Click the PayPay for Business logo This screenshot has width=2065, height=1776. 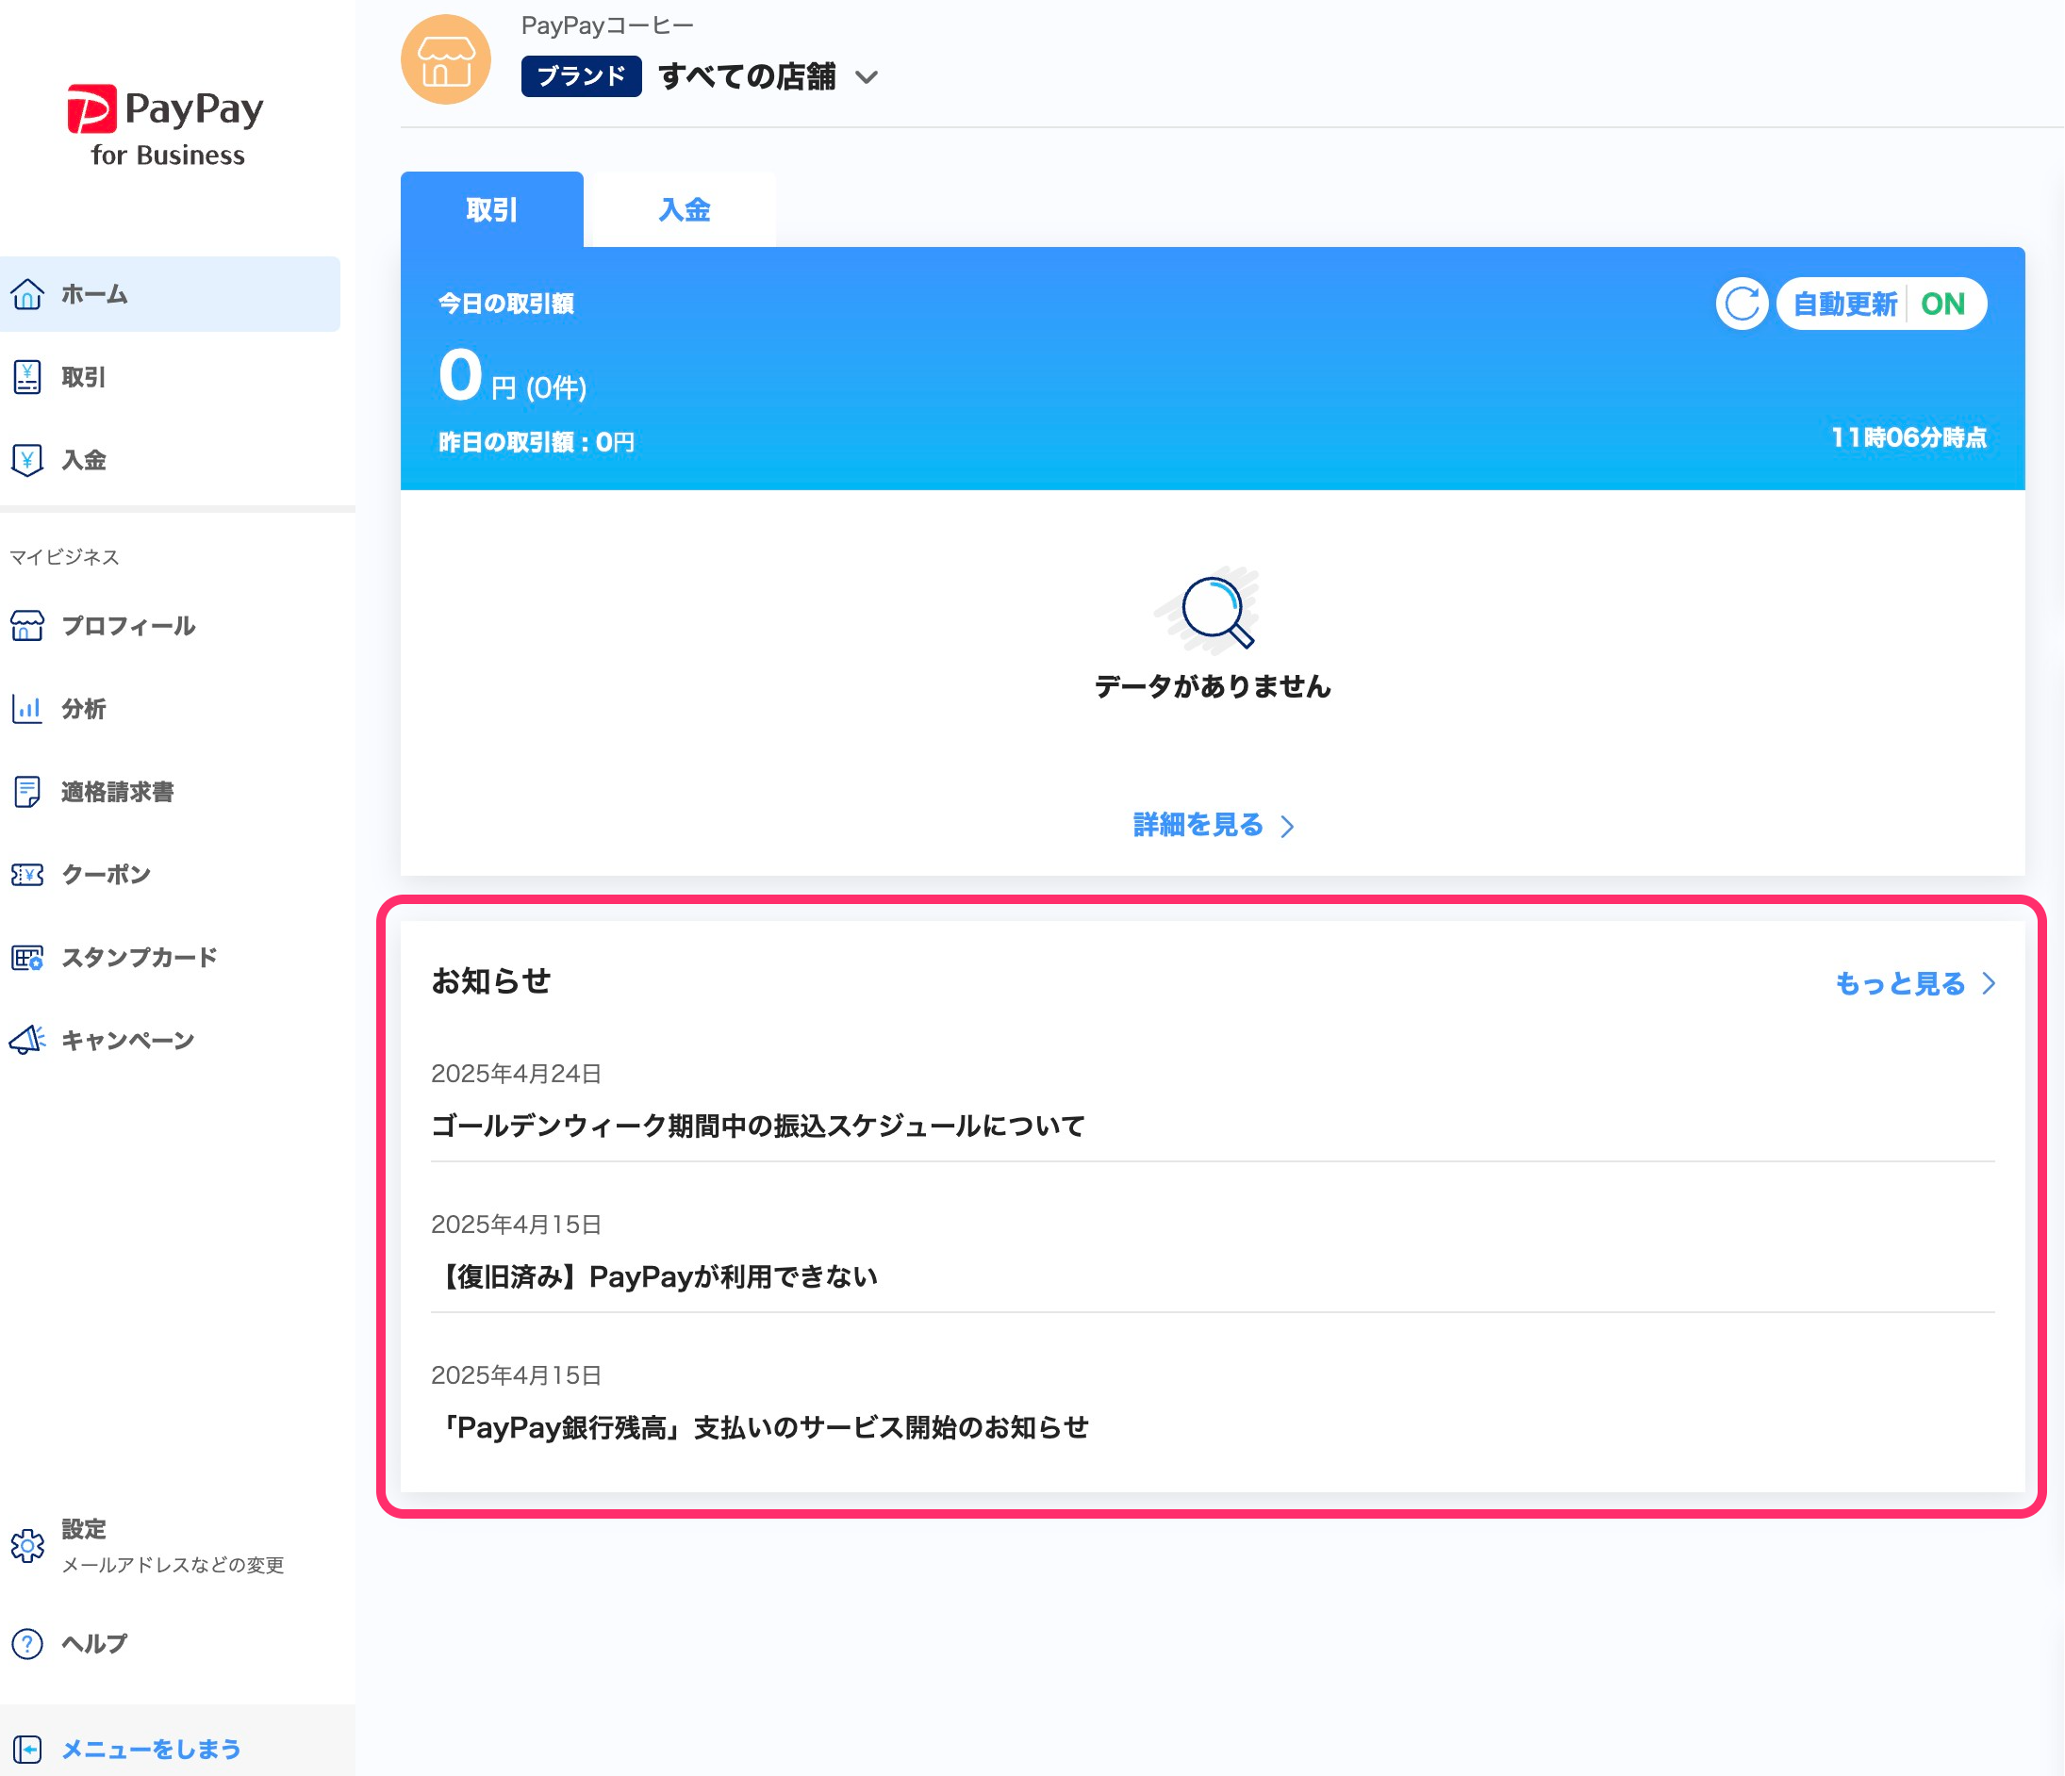point(167,126)
